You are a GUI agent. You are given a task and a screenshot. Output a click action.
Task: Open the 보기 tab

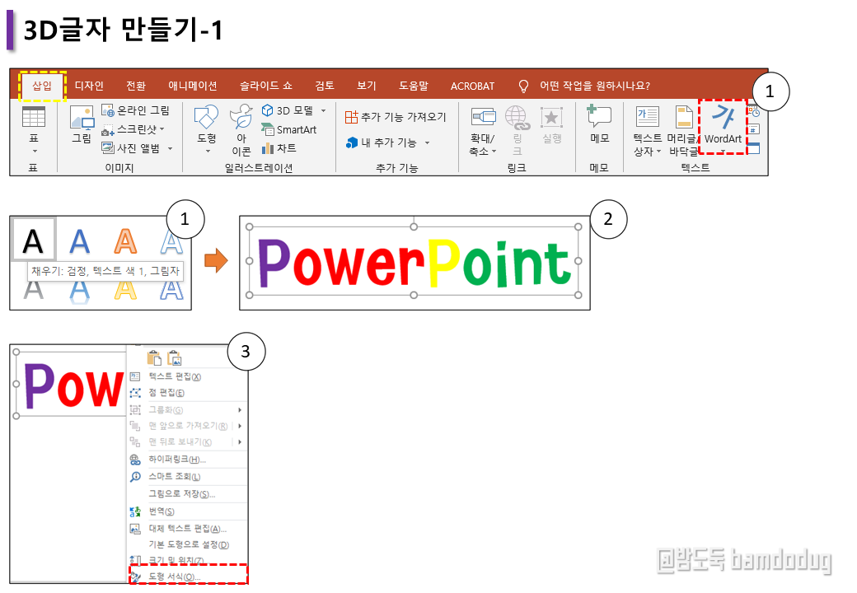(366, 86)
